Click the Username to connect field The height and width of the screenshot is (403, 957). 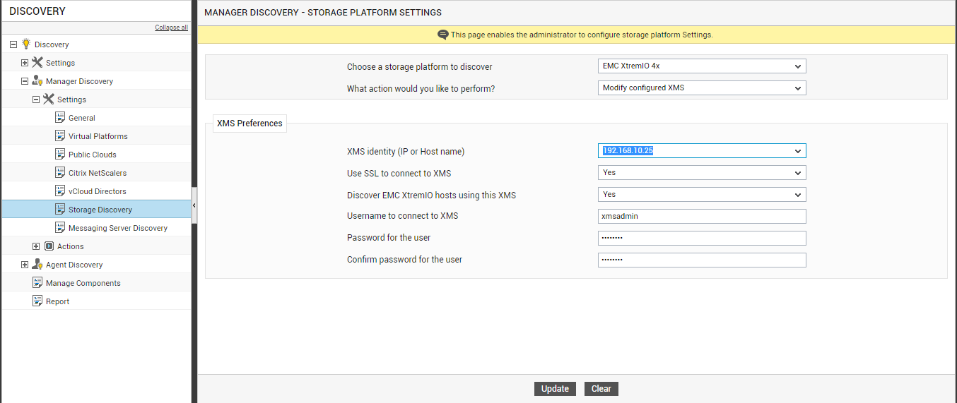(x=702, y=217)
